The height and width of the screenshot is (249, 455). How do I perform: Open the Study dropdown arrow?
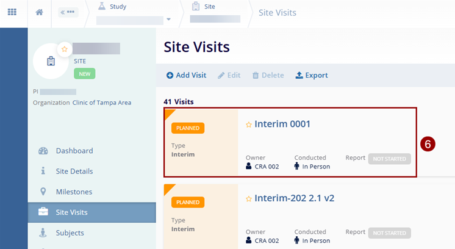coord(169,20)
